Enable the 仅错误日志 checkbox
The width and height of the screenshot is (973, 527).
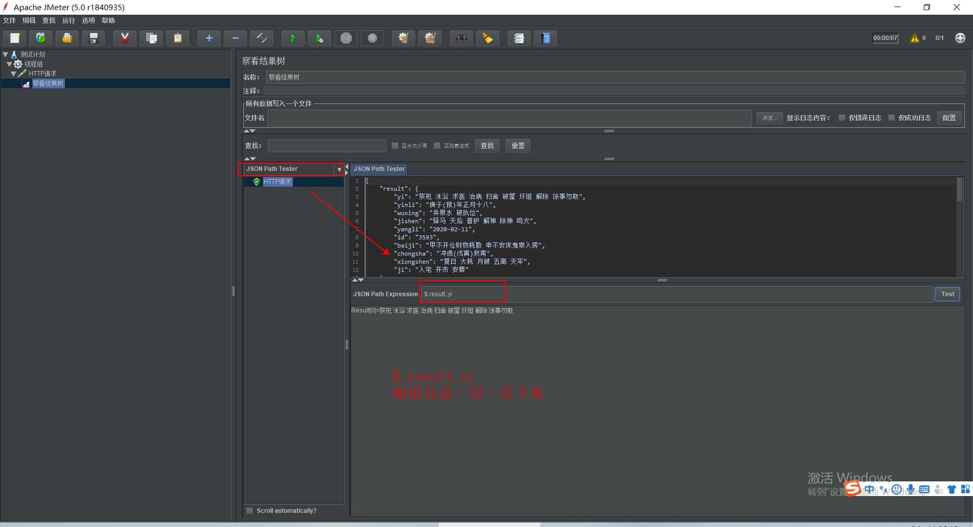[x=842, y=118]
